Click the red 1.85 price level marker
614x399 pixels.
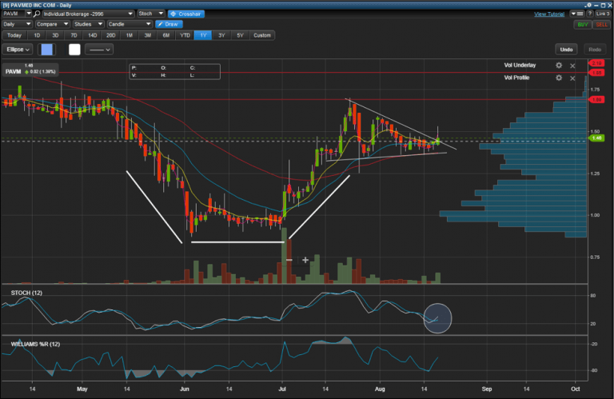click(x=596, y=73)
